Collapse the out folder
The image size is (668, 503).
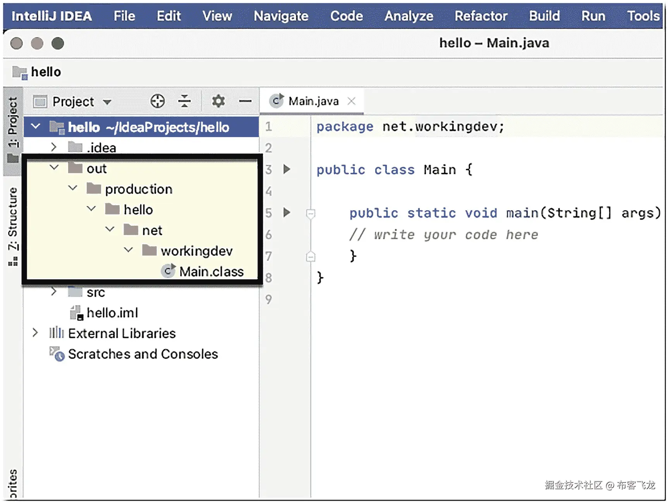[54, 168]
